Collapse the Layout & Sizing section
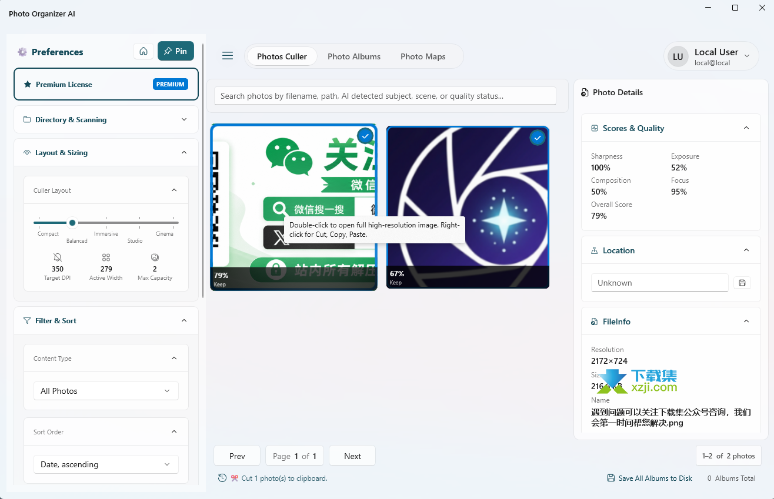The image size is (774, 499). [x=184, y=153]
